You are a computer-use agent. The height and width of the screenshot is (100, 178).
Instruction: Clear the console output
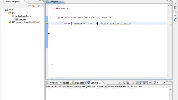pos(133,83)
